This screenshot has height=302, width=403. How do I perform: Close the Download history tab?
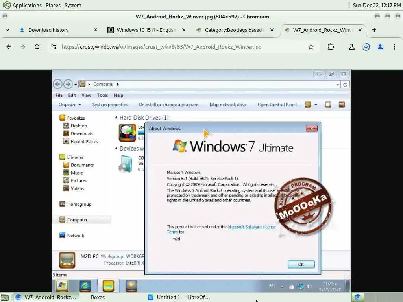pyautogui.click(x=96, y=30)
